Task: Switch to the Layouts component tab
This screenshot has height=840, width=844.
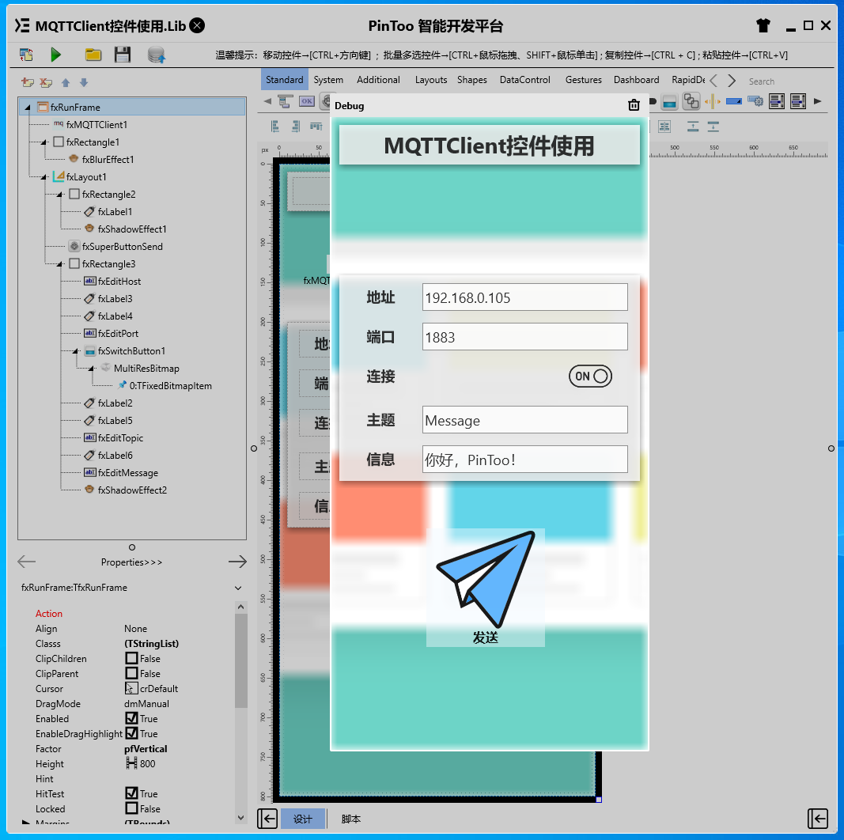Action: click(x=431, y=80)
